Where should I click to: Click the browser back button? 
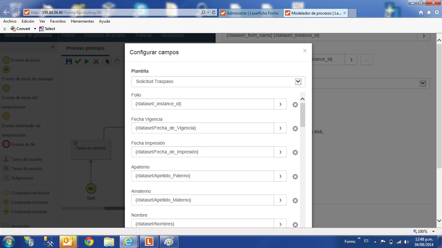7,13
